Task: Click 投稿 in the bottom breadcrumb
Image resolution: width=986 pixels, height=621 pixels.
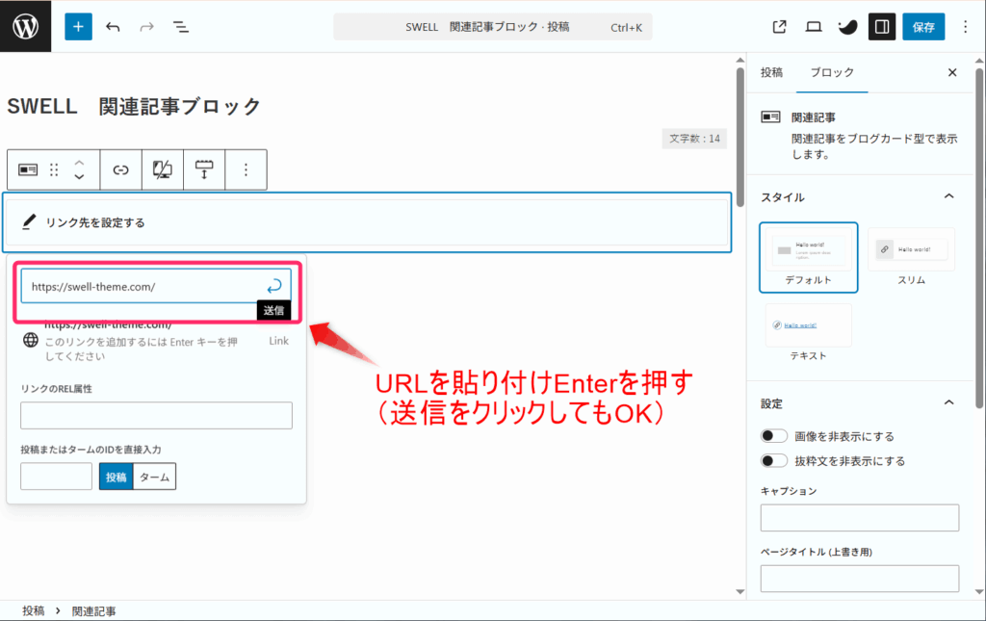Action: (34, 610)
